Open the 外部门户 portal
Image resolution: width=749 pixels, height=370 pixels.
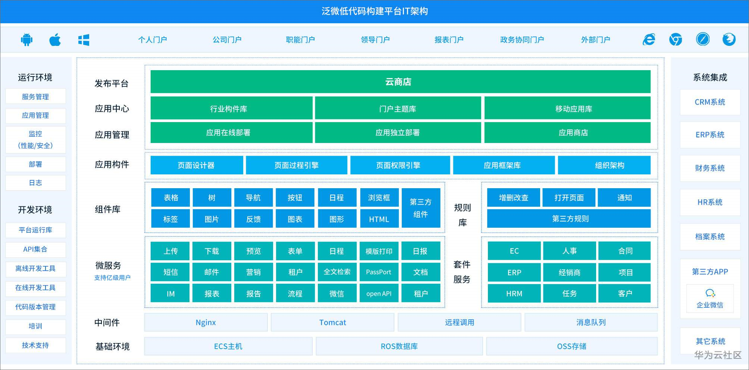(x=596, y=40)
